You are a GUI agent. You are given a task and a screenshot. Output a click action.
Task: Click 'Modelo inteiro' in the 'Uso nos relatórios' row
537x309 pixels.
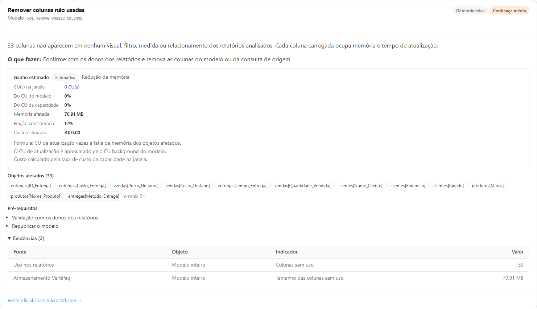pyautogui.click(x=189, y=265)
